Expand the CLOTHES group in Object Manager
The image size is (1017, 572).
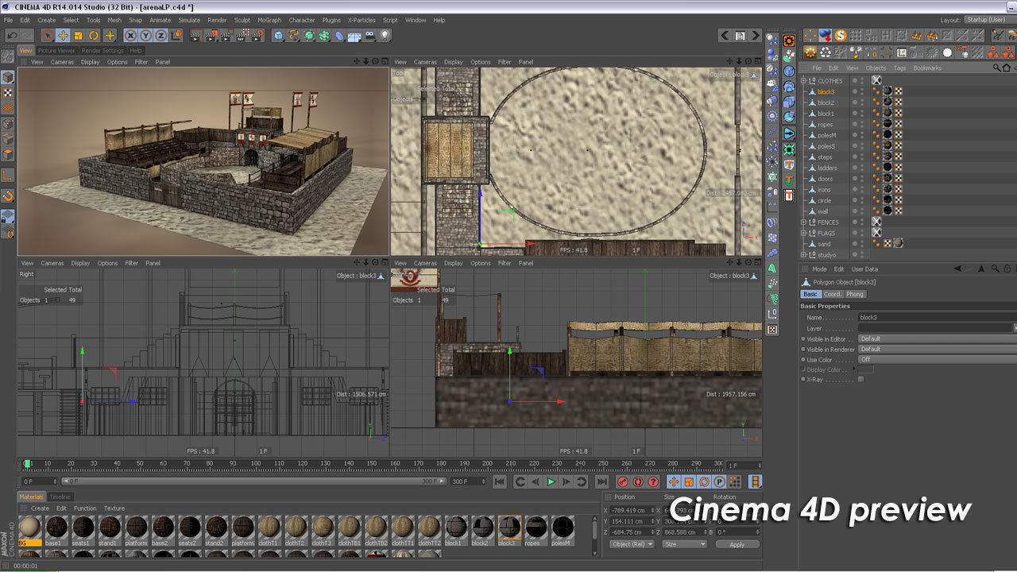tap(803, 80)
